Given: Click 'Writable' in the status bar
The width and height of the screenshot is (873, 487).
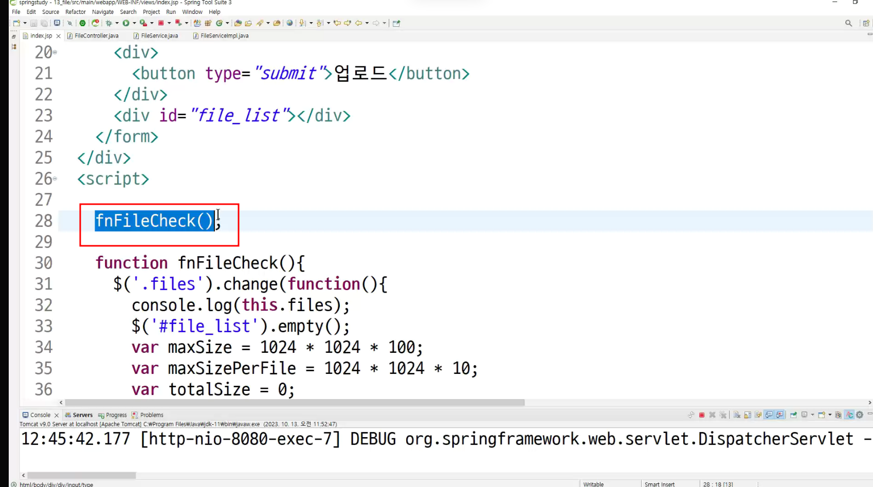Looking at the screenshot, I should click(593, 484).
